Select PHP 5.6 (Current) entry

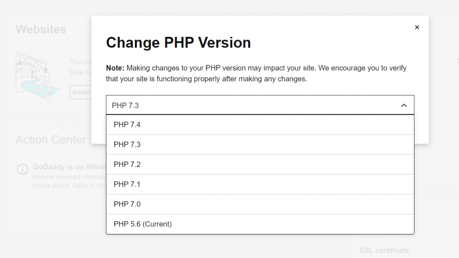click(x=260, y=224)
